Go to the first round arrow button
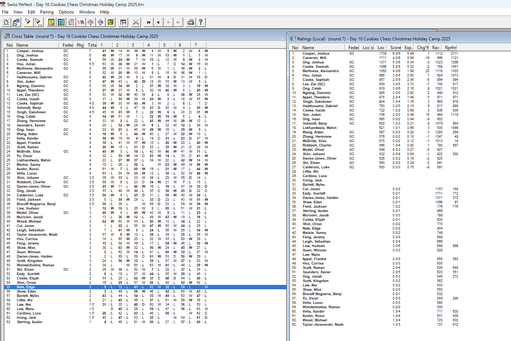 pyautogui.click(x=149, y=22)
